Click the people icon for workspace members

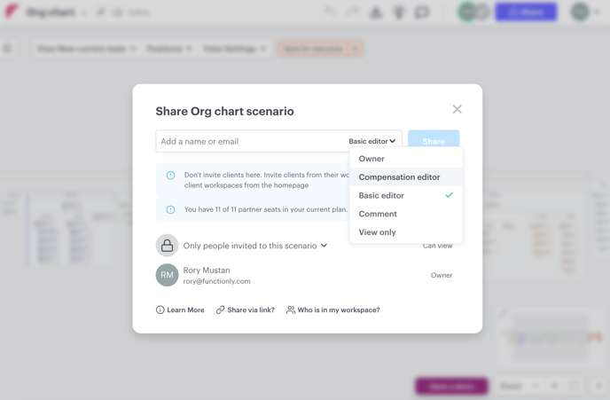(291, 310)
